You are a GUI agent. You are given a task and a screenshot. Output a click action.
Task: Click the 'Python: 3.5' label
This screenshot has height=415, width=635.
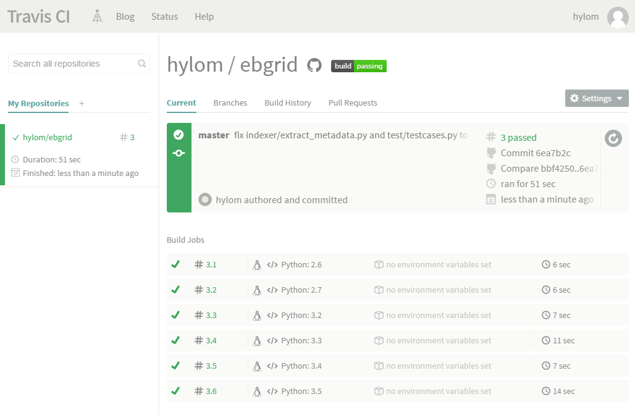click(x=301, y=391)
